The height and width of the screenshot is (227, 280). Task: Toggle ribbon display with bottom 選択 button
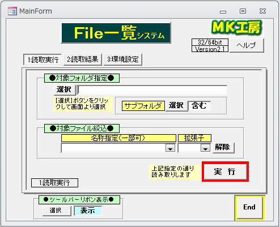57,211
